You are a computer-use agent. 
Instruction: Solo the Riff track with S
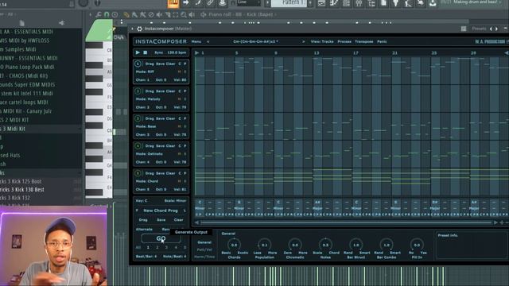pyautogui.click(x=185, y=71)
